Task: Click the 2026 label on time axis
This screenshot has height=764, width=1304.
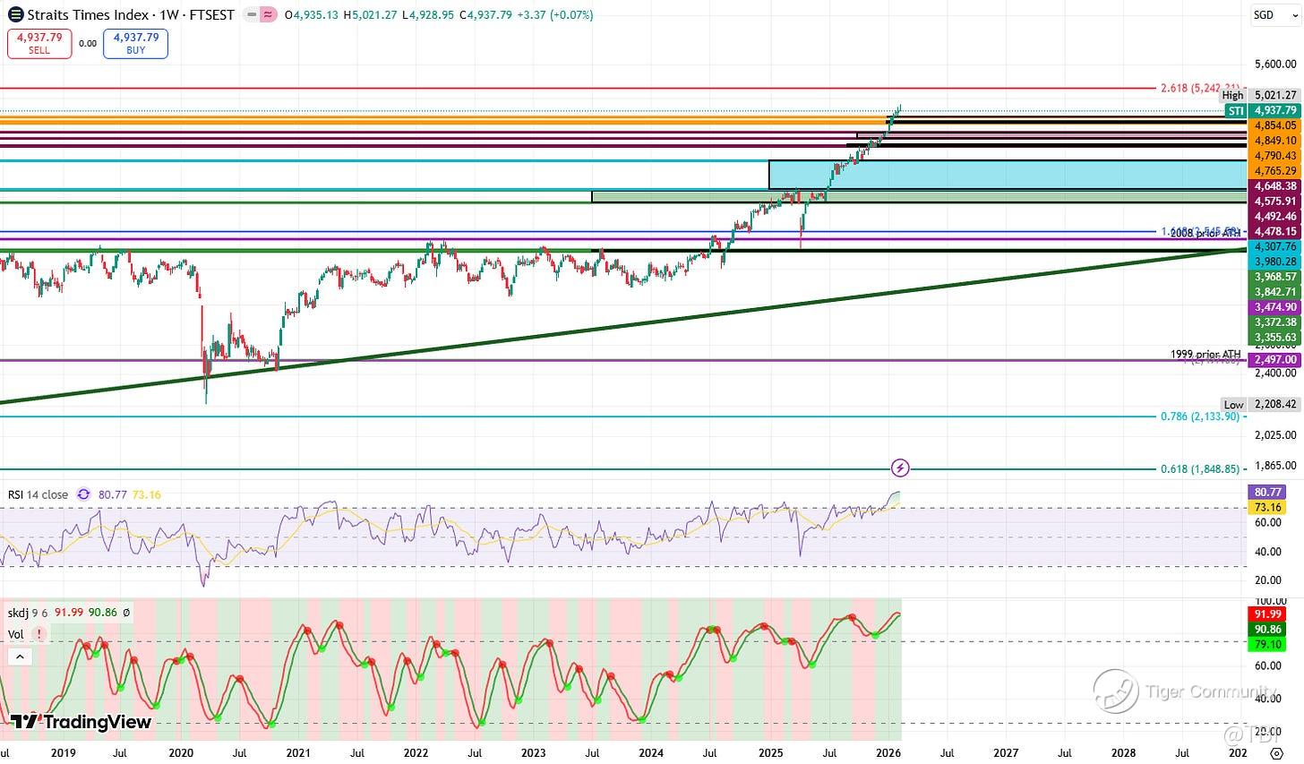Action: tap(888, 754)
